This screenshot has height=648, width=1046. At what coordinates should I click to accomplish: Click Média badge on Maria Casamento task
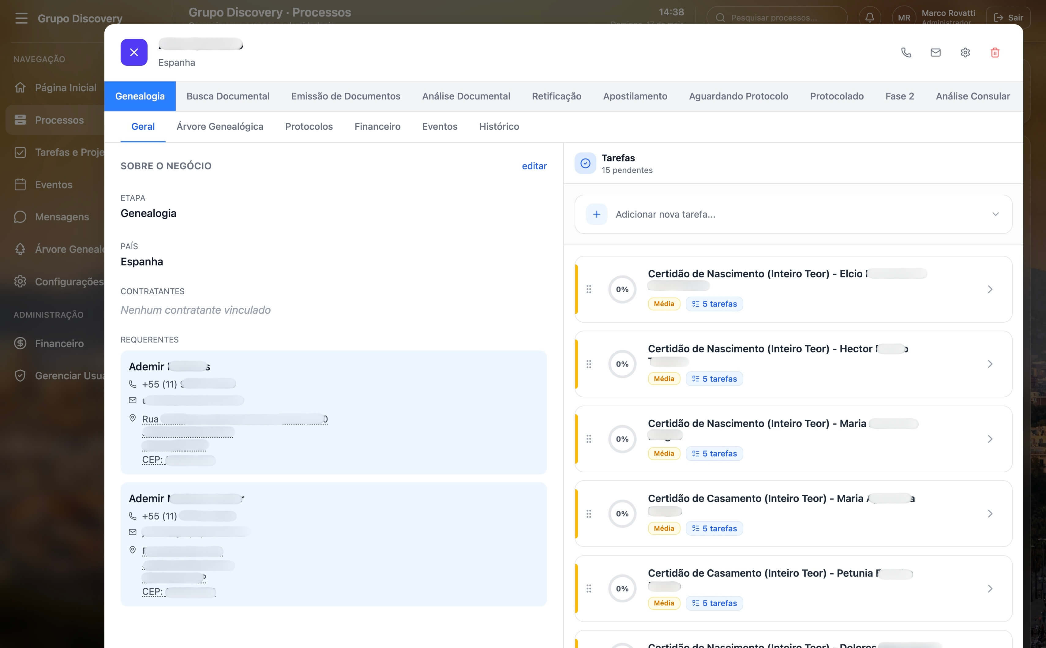[664, 528]
